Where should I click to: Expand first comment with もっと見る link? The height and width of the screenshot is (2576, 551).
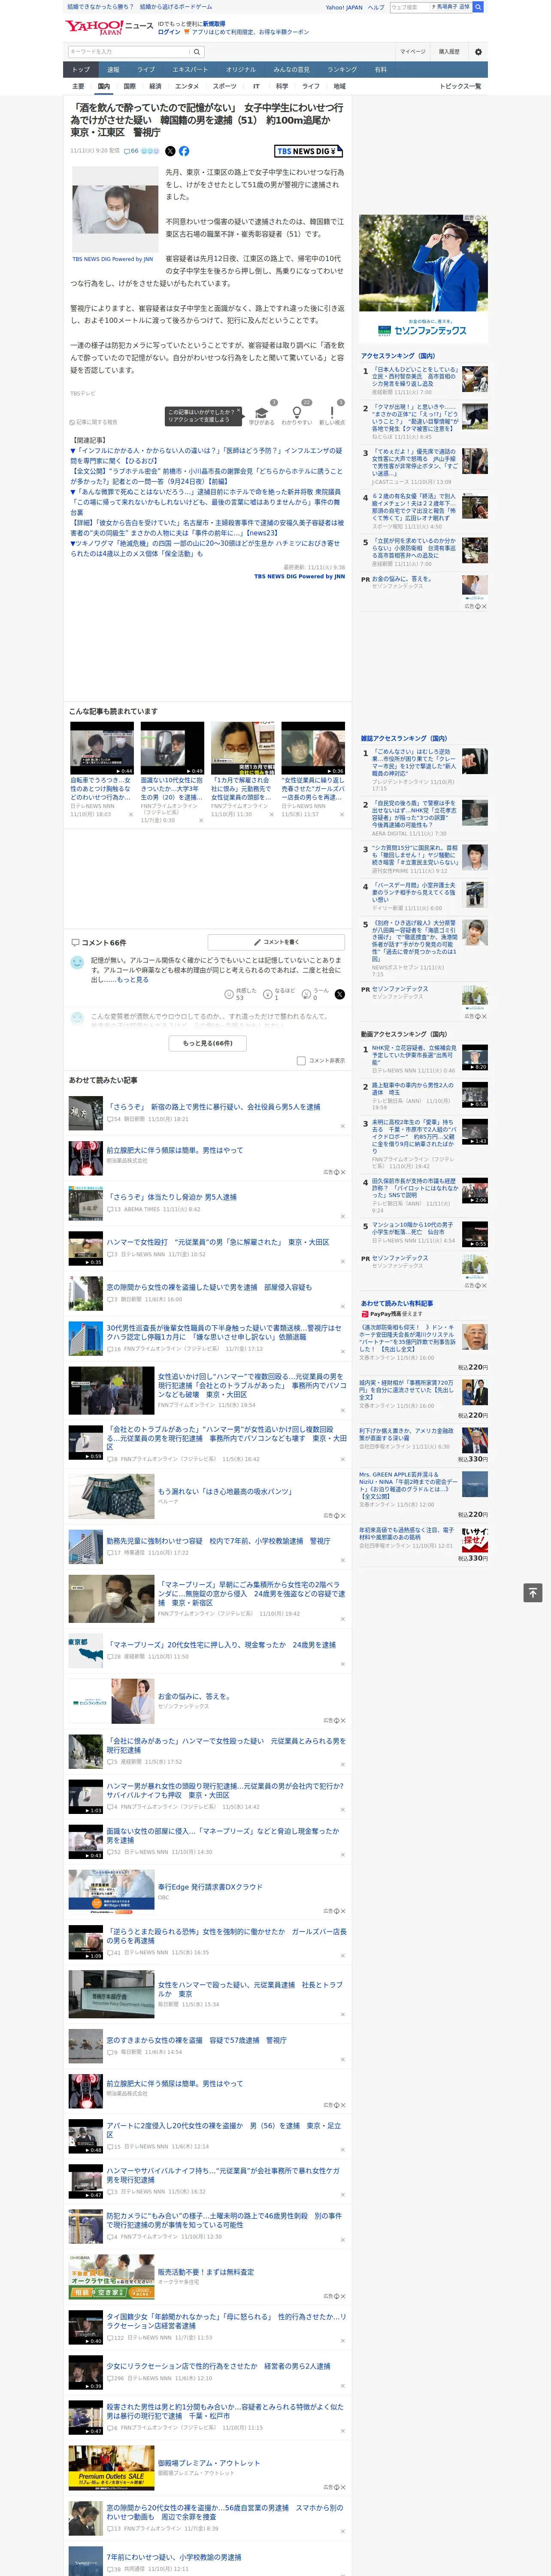[132, 980]
